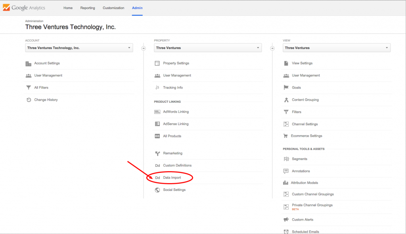Click the All Filters funnel icon

pyautogui.click(x=29, y=88)
